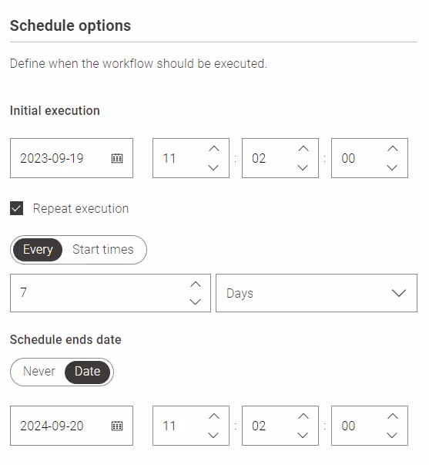Open calendar picker for initial execution date
Viewport: 429px width, 465px height.
(x=117, y=158)
